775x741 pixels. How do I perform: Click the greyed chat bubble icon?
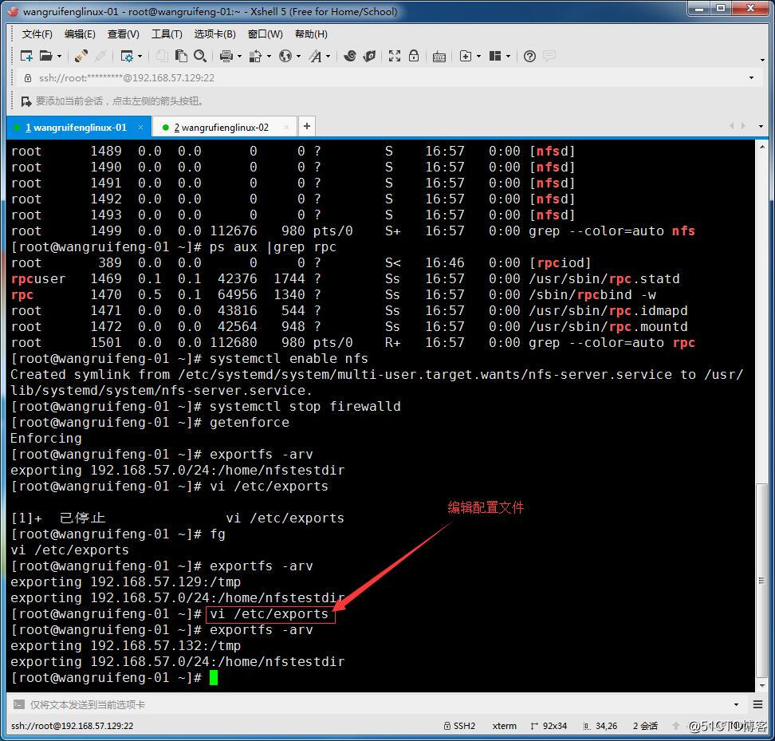(549, 56)
